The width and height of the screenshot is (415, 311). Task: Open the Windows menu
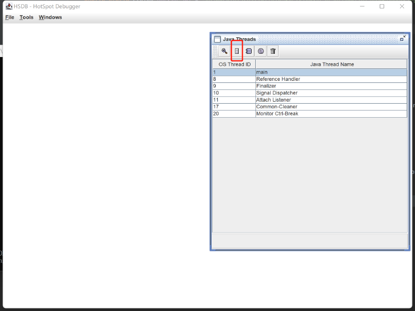(x=50, y=17)
